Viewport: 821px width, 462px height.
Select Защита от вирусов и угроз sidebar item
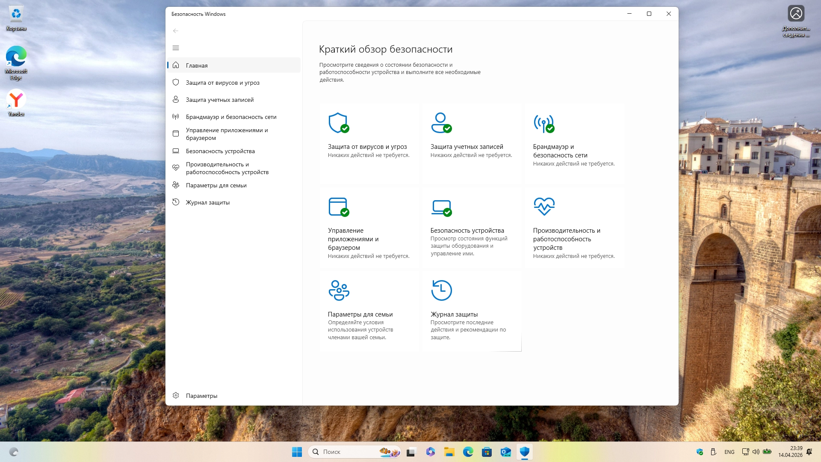tap(222, 83)
